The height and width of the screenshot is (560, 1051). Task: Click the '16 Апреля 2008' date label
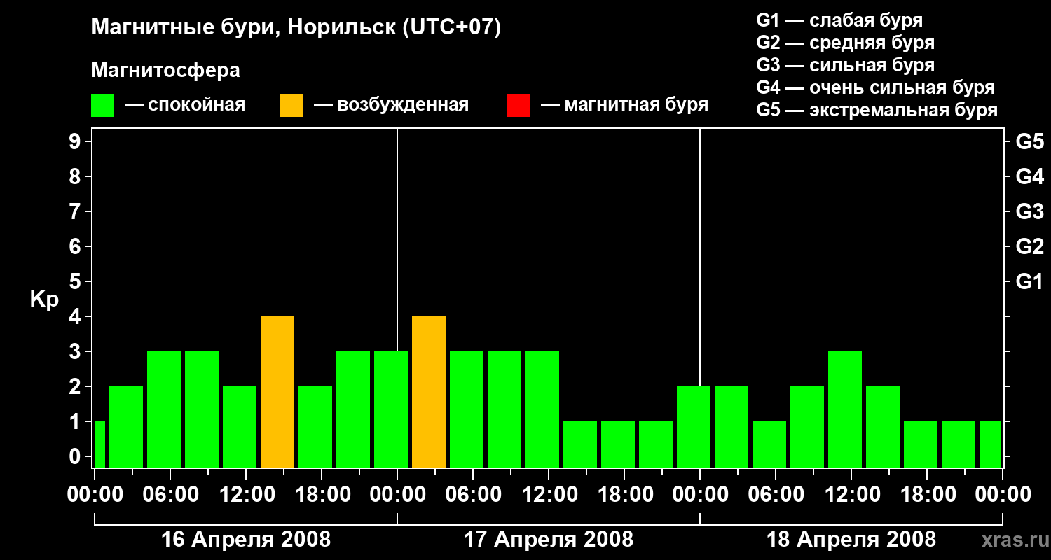click(246, 539)
